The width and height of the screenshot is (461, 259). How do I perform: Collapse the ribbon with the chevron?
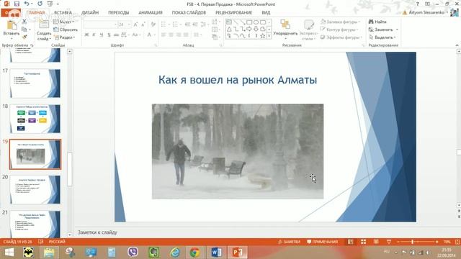click(457, 45)
